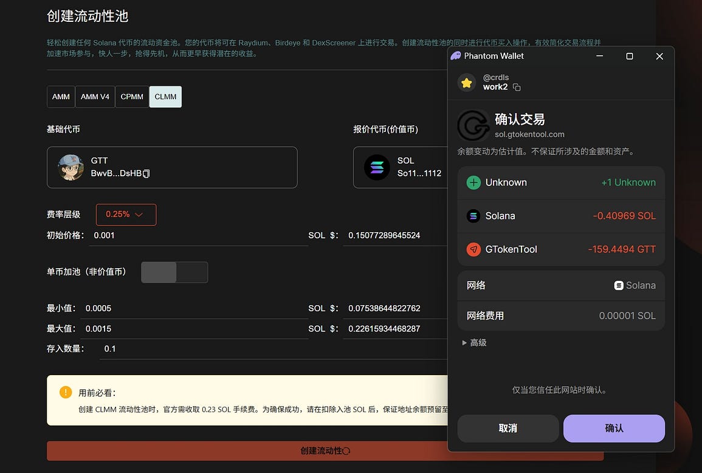Screen dimensions: 702x473
Task: Select the GTT base token box
Action: tap(172, 168)
